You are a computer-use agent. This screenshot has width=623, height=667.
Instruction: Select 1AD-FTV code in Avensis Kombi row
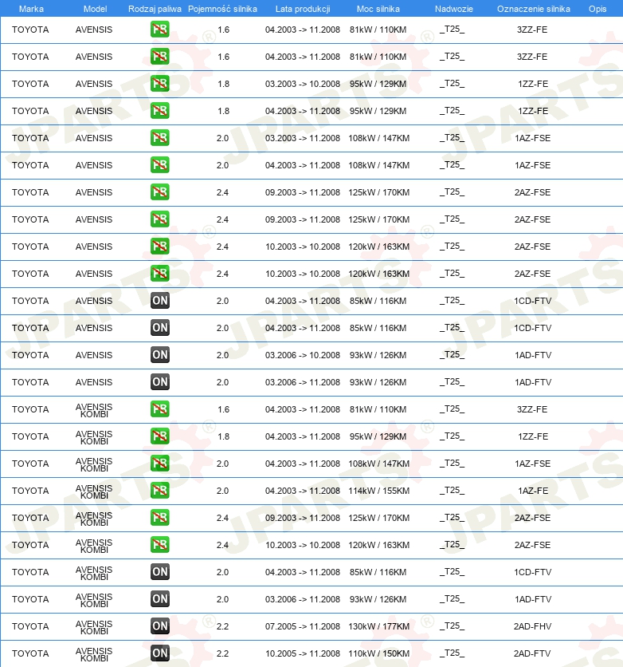tap(532, 600)
